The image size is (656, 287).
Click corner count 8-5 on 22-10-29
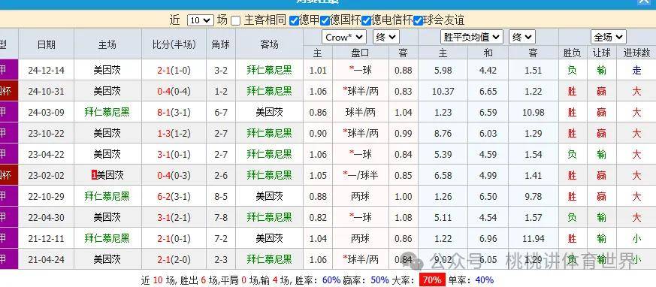[x=221, y=196]
